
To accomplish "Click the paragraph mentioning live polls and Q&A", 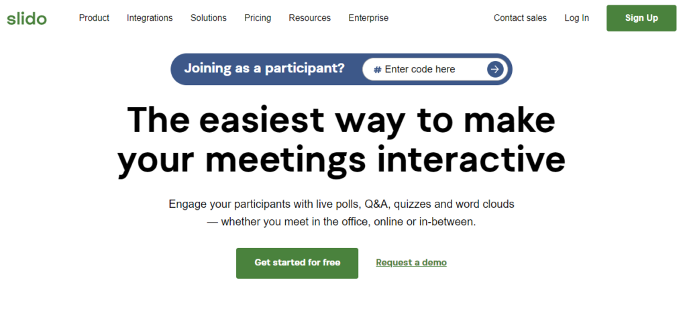I will click(x=341, y=204).
